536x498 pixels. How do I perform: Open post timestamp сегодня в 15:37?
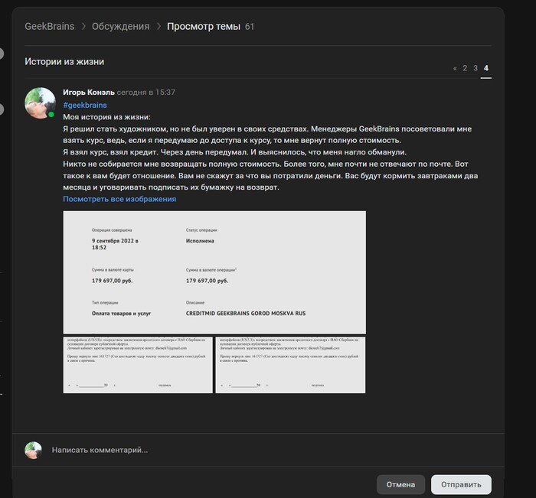coord(146,93)
